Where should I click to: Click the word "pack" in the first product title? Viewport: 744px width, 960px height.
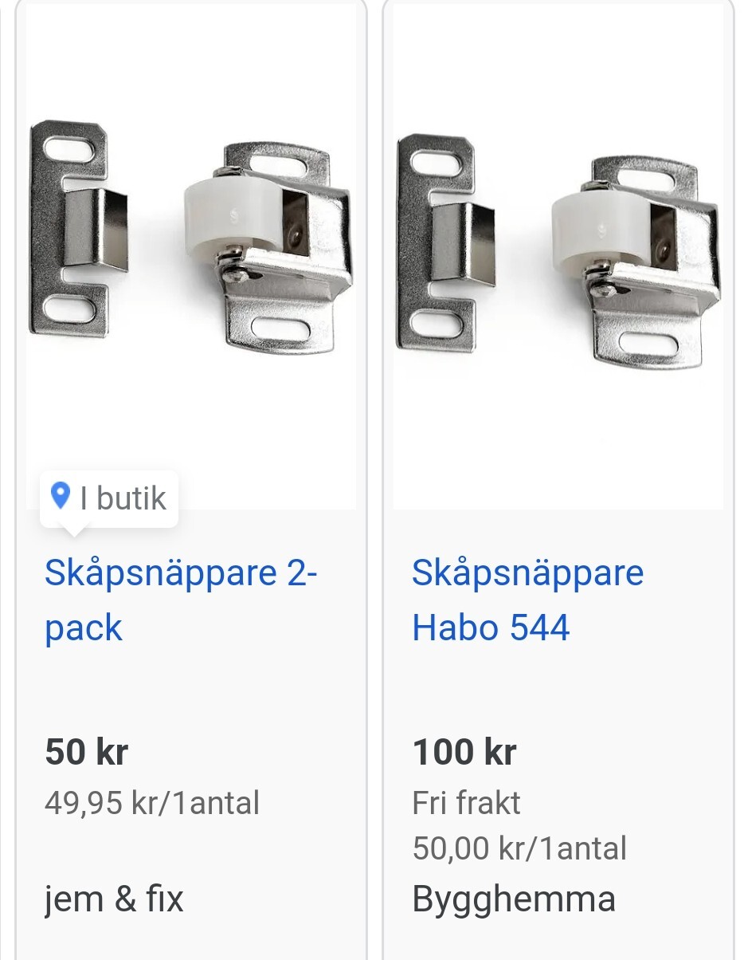pos(84,628)
